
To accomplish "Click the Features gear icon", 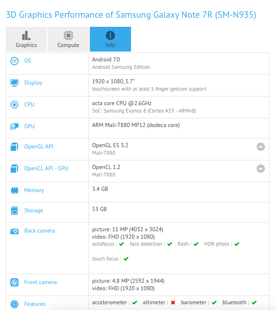I will [x=14, y=304].
